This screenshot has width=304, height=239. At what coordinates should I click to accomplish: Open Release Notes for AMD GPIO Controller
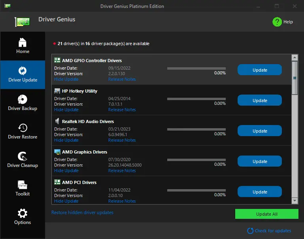coord(122,79)
